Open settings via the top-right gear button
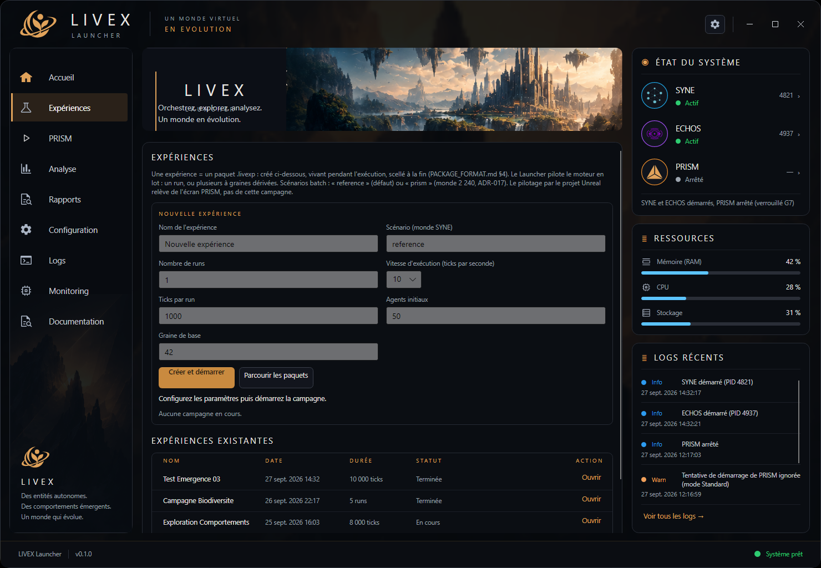The width and height of the screenshot is (821, 568). [x=715, y=24]
